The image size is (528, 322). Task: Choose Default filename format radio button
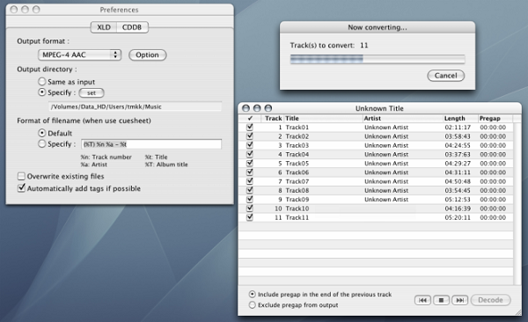(41, 133)
